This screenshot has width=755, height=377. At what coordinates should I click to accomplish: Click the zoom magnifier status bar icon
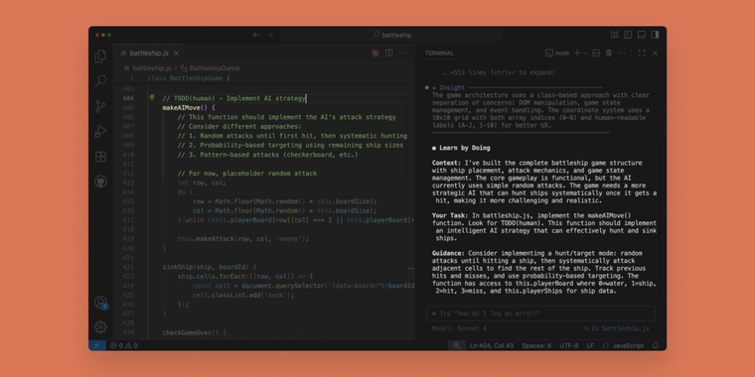pyautogui.click(x=456, y=345)
